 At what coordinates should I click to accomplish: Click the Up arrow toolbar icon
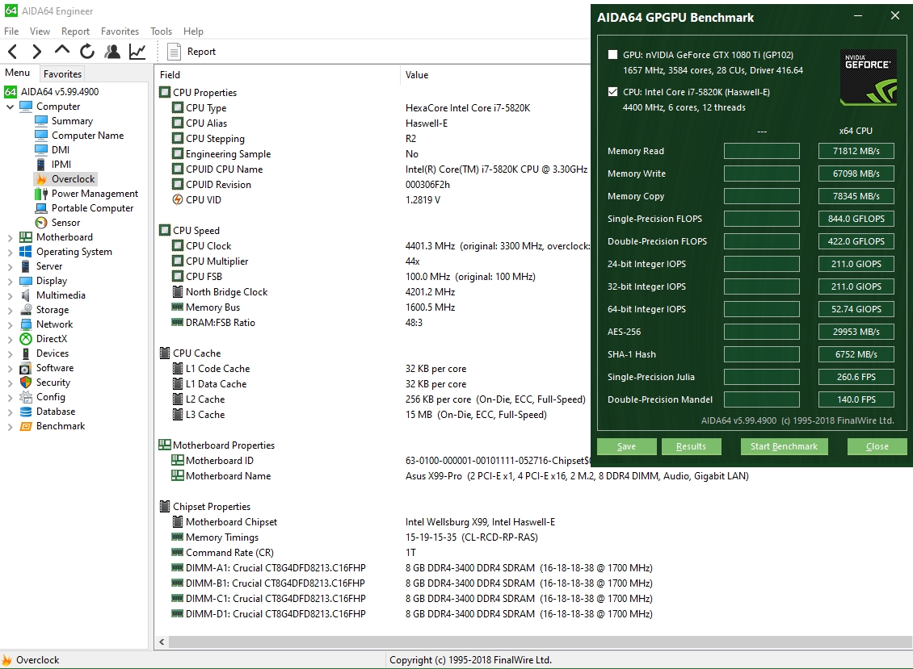(62, 51)
